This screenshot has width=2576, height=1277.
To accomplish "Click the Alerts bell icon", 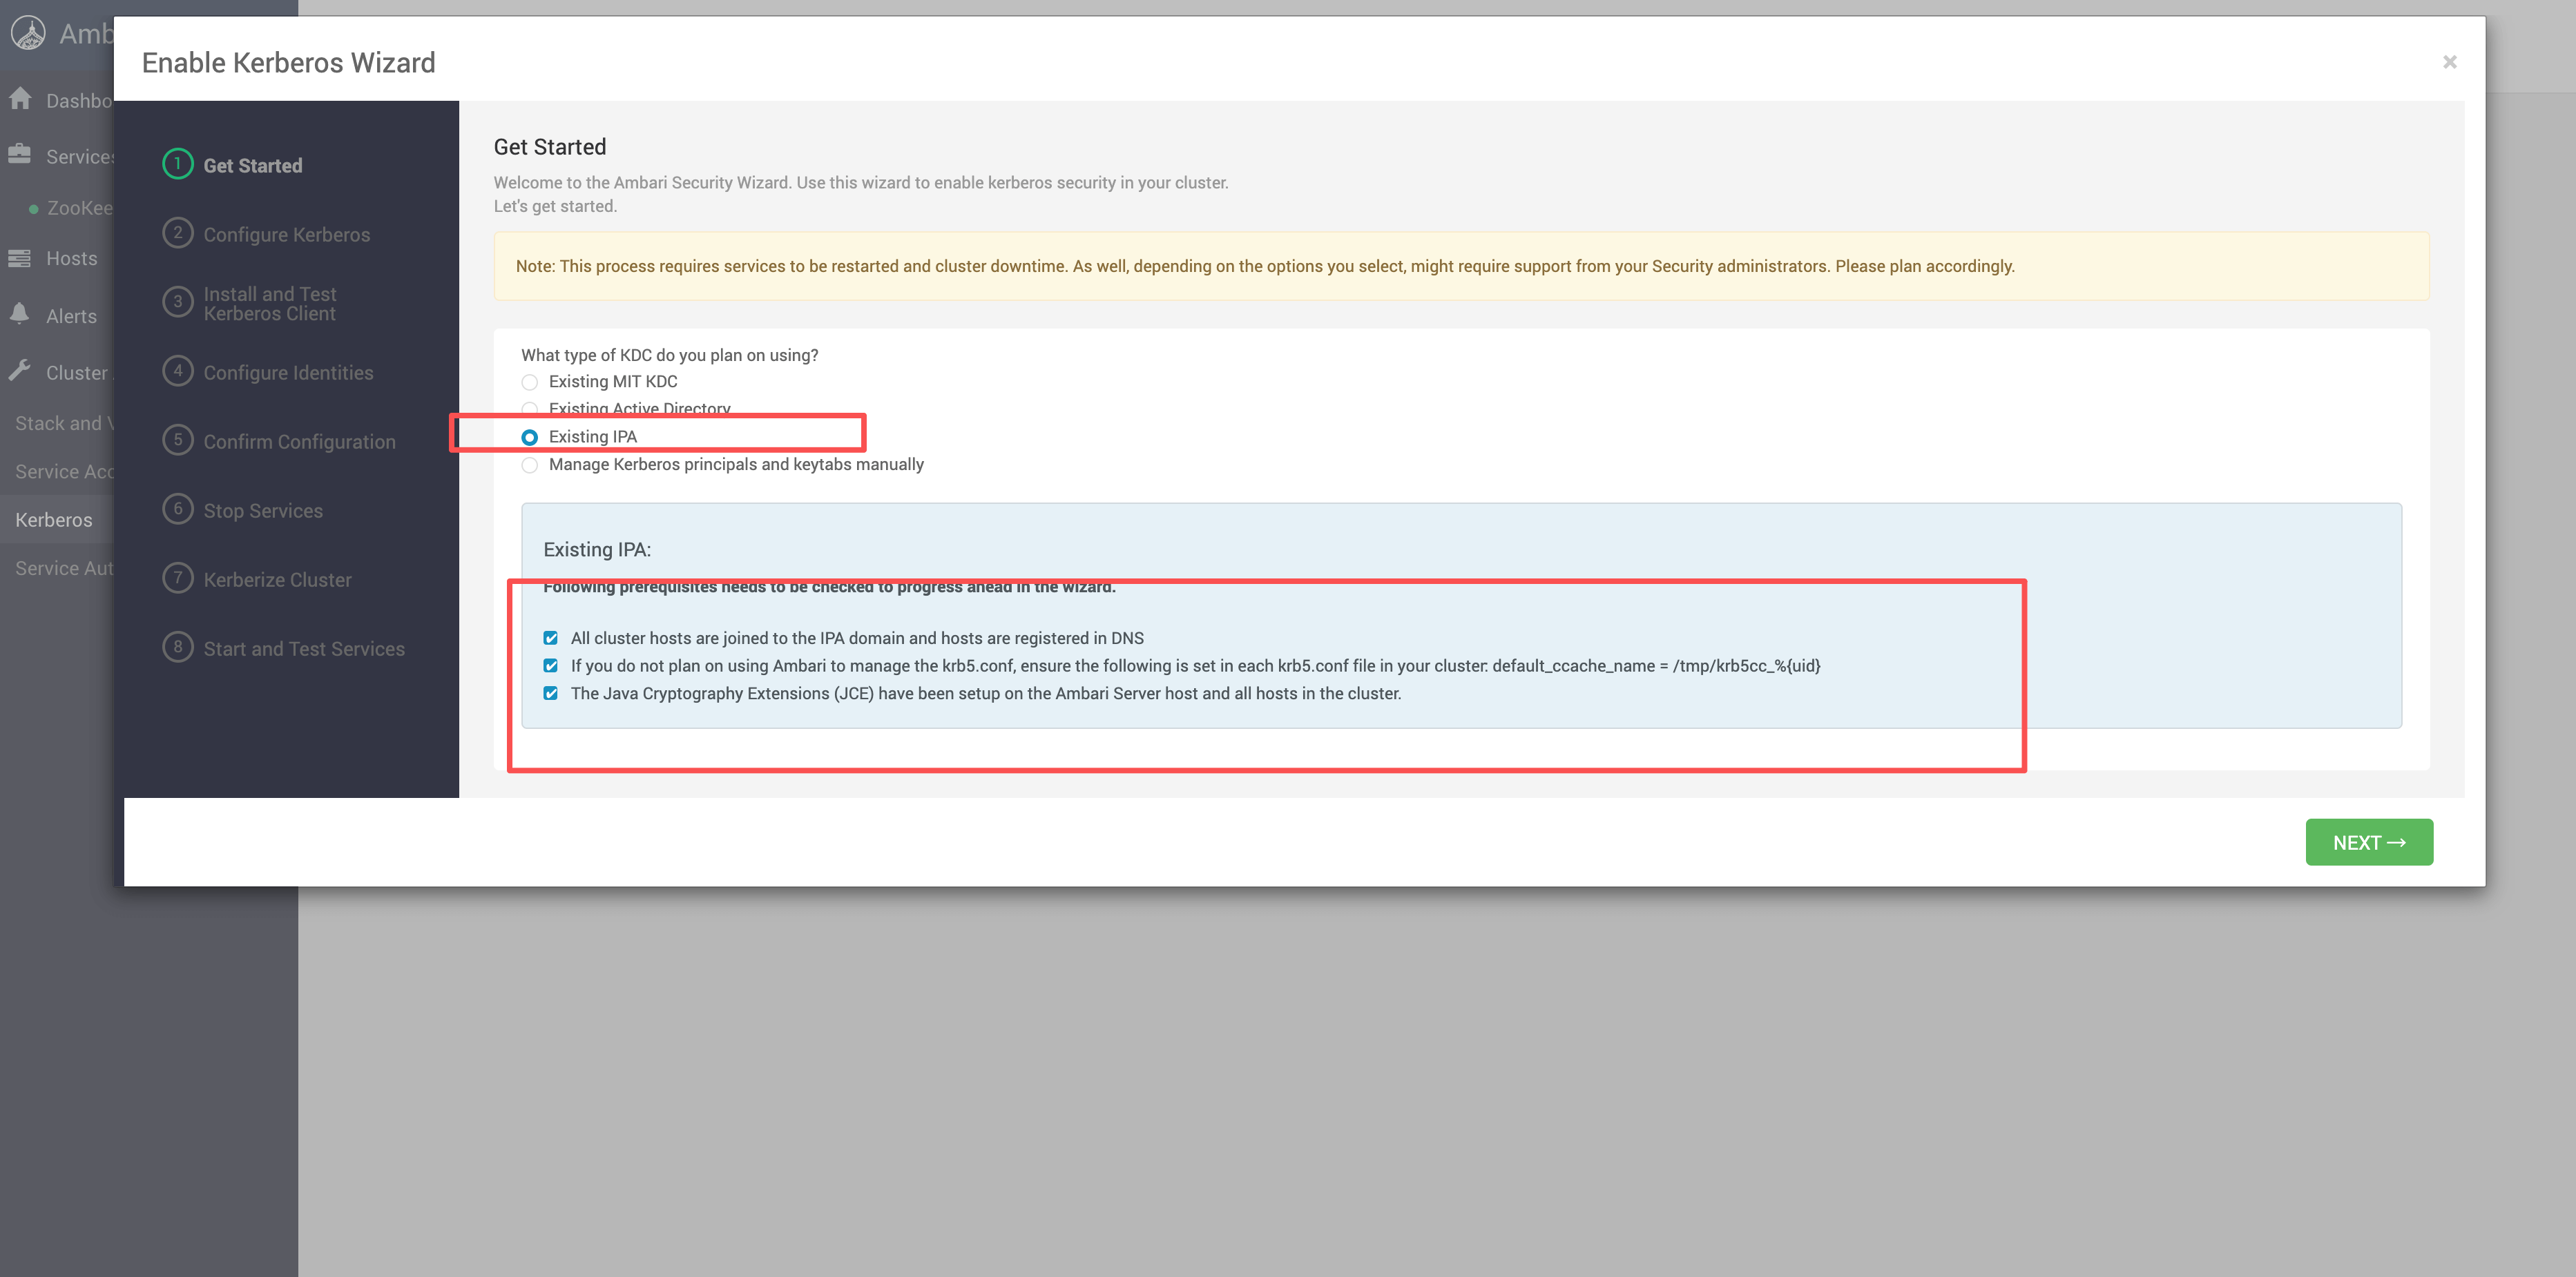I will 20,314.
